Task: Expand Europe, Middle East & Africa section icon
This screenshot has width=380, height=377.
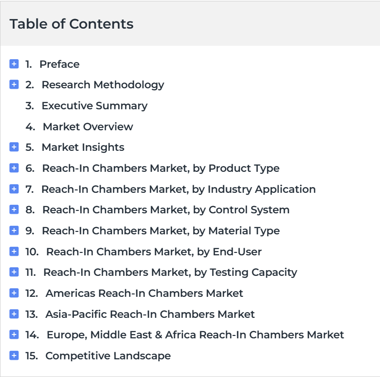Action: (x=14, y=335)
